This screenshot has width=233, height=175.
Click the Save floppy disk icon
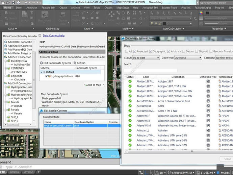coord(13,2)
